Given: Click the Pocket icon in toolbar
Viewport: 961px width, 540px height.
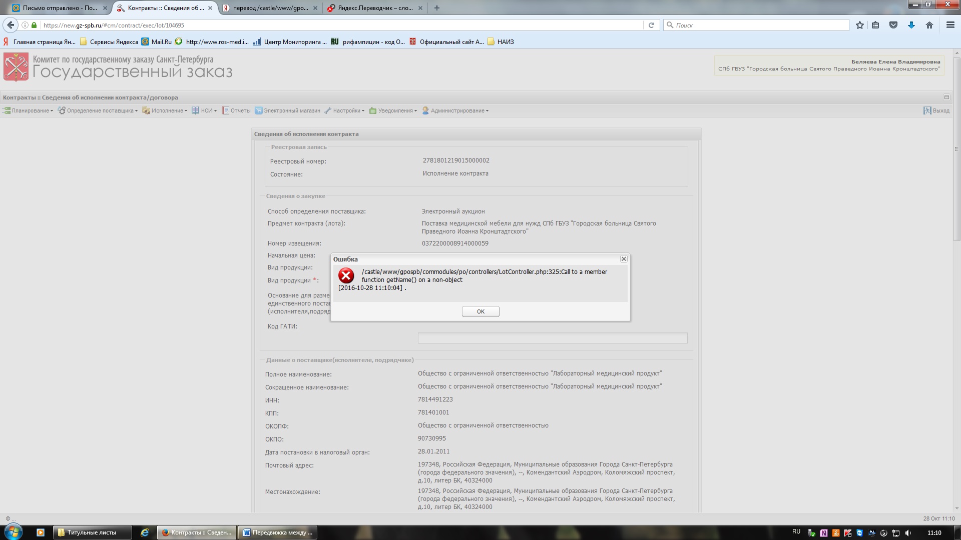Looking at the screenshot, I should [893, 25].
